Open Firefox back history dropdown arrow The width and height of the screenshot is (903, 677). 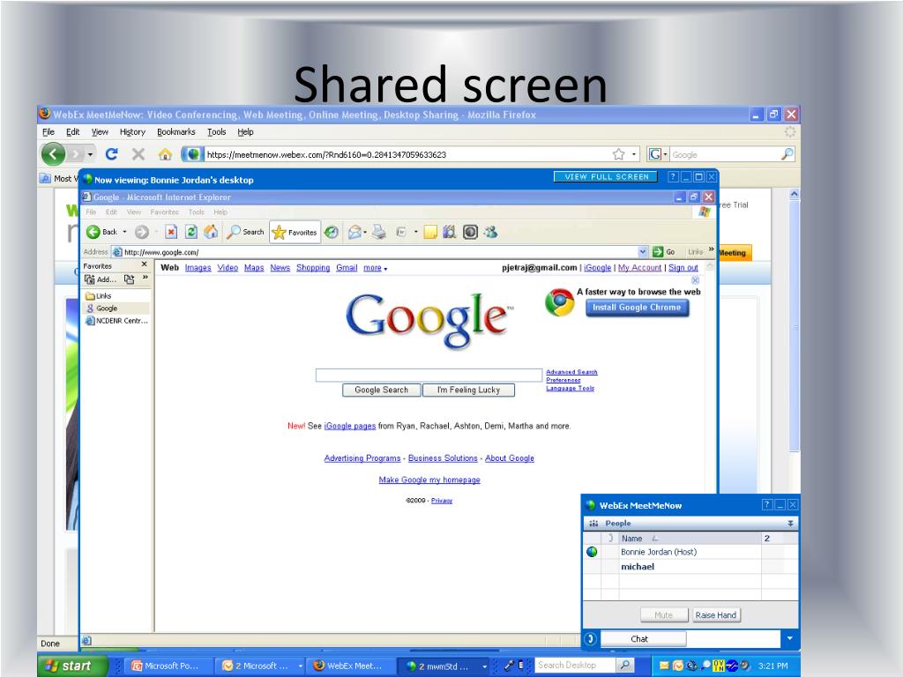91,154
